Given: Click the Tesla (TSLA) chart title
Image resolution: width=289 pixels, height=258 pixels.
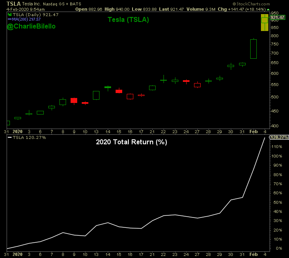Looking at the screenshot, I should tap(128, 19).
